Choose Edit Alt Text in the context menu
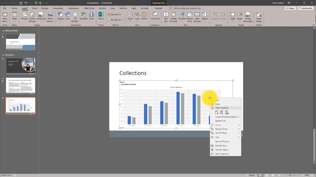Screen dimensions: 316x177 [x=225, y=146]
